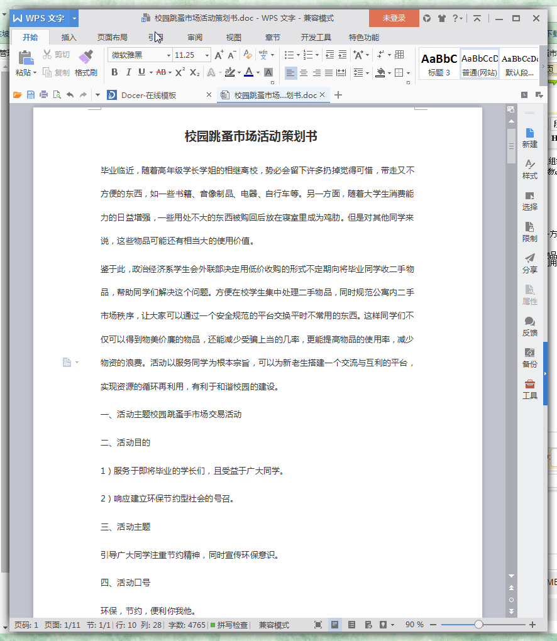Apply the 标题 3 style
557x641 pixels.
439,63
